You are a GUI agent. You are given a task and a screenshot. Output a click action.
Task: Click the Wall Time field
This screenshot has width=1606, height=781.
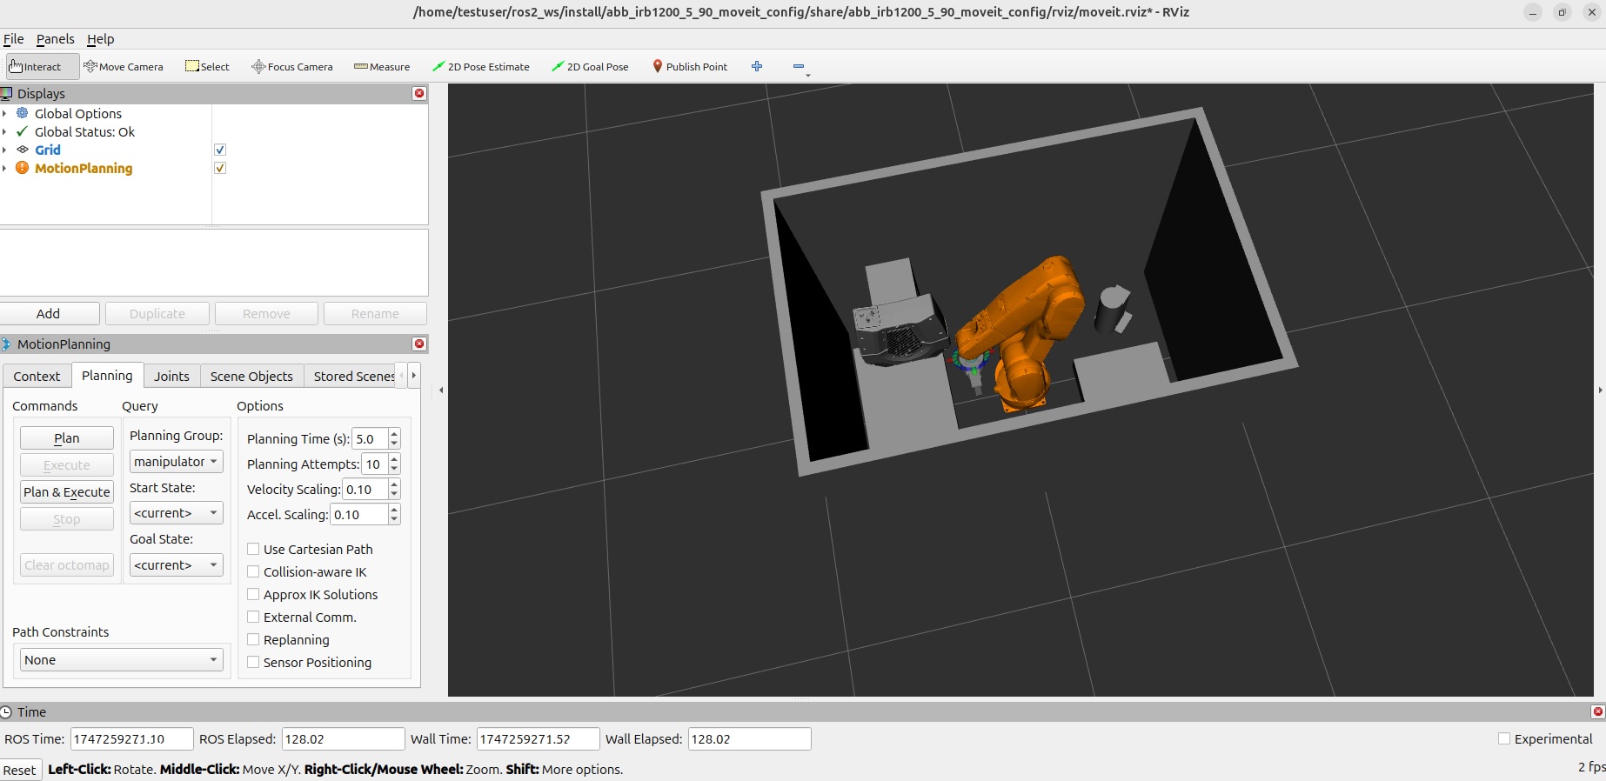click(538, 739)
